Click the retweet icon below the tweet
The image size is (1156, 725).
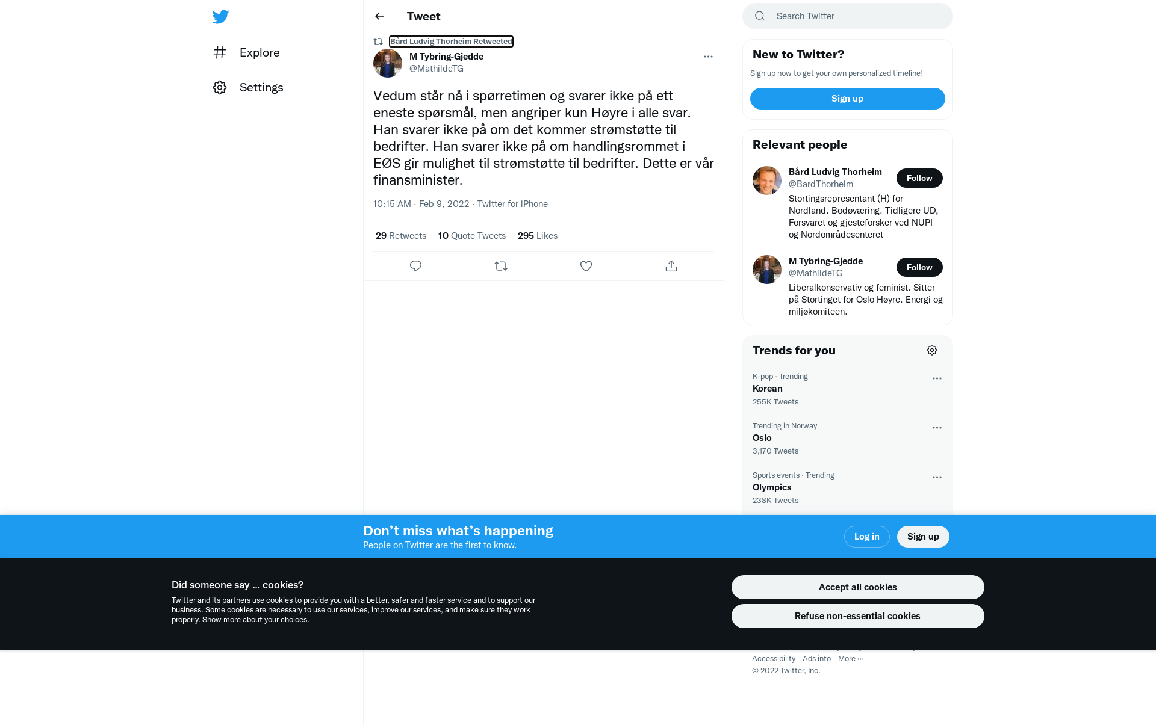pyautogui.click(x=501, y=266)
